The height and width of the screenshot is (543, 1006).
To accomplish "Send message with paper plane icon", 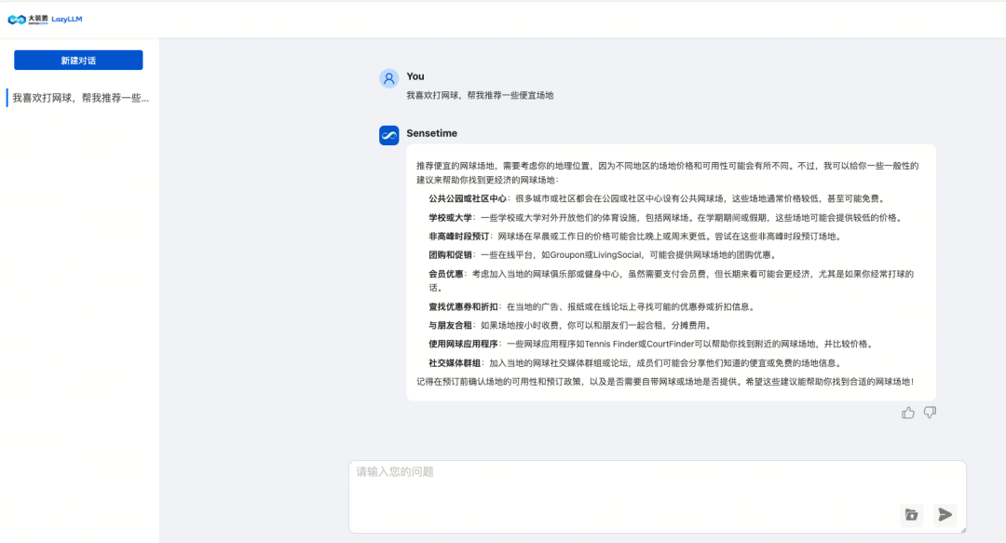I will pos(945,515).
